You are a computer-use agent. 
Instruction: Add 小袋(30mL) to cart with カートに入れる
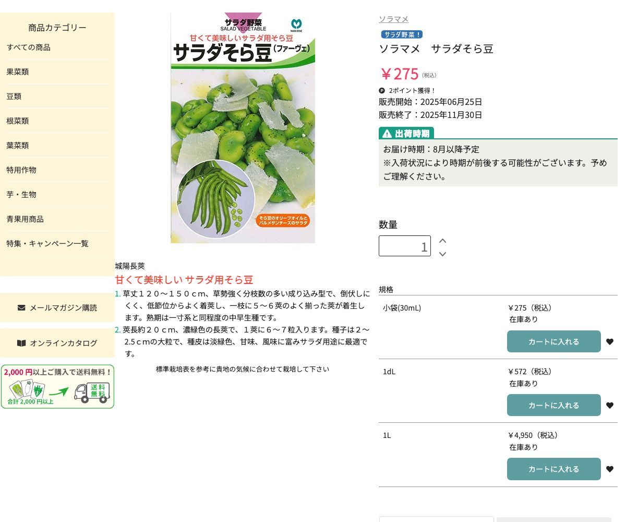coord(554,341)
